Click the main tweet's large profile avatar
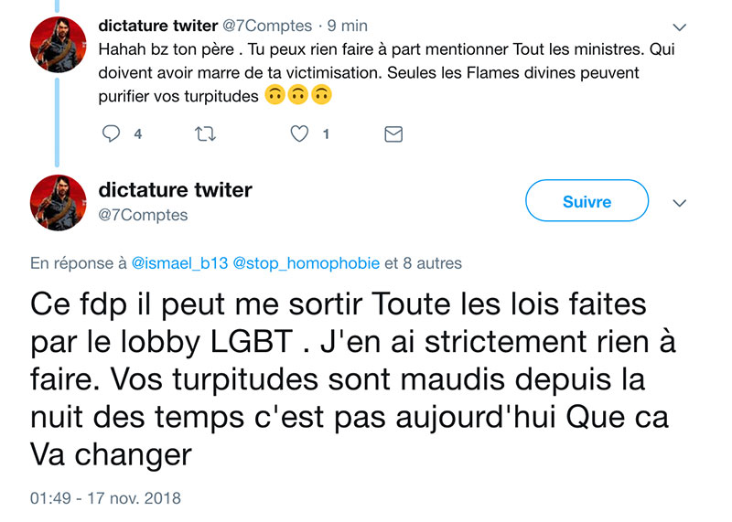The image size is (732, 522). coord(59,203)
